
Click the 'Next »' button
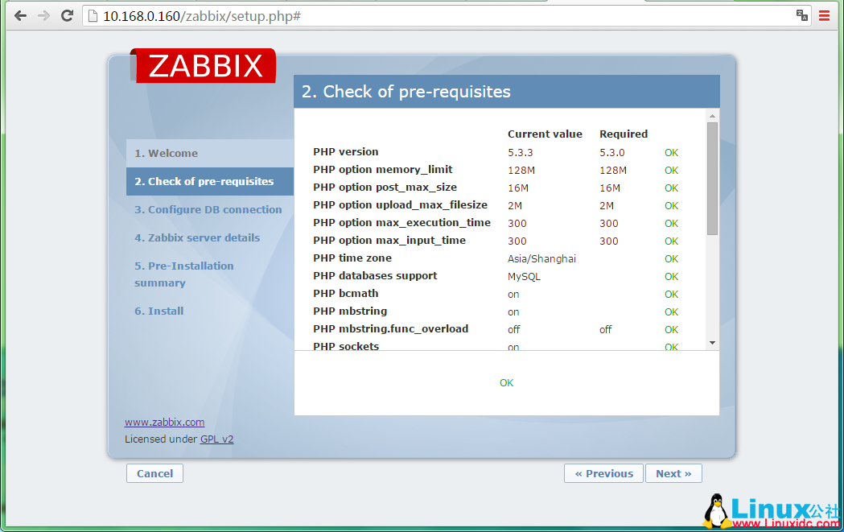(x=673, y=473)
